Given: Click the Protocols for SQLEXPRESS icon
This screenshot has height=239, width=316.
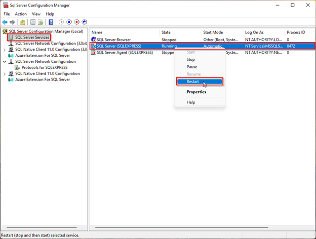Looking at the screenshot, I should [x=17, y=67].
